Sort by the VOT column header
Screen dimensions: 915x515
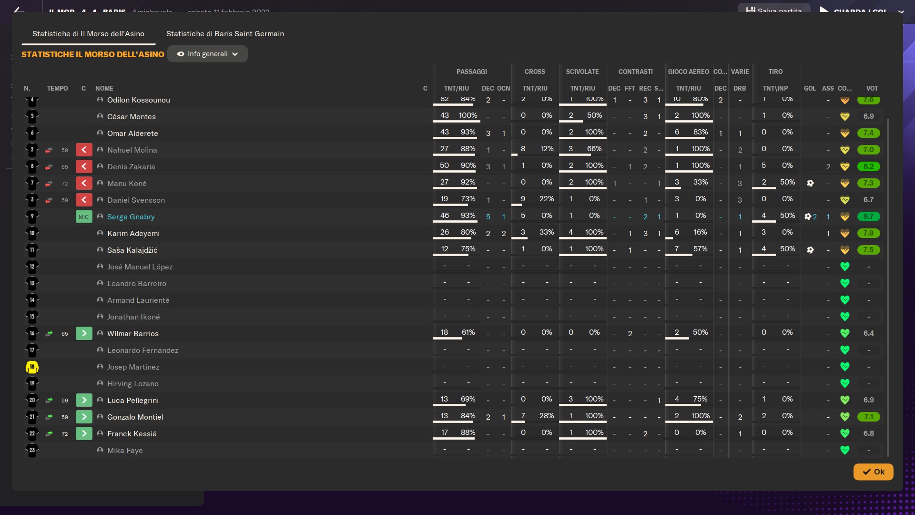pos(872,88)
